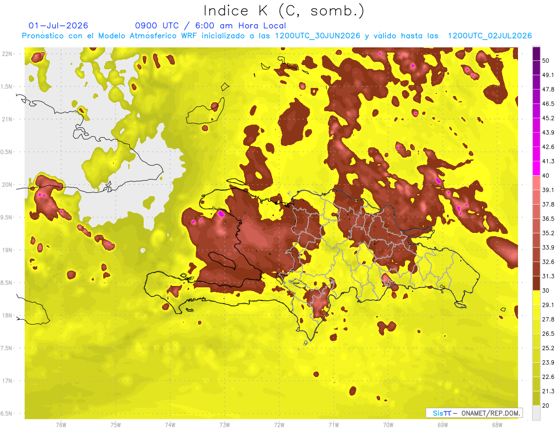Click the '20' colorbar value
Viewport: 558px width, 431px height.
tap(545, 405)
